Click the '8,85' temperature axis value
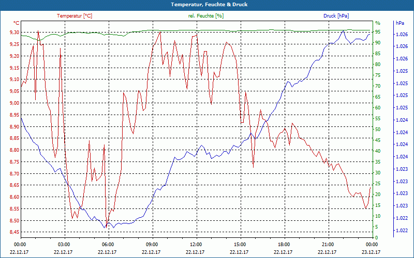Image resolution: width=414 pixels, height=258 pixels. click(14, 138)
